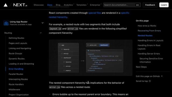Open Defining Routes in the sidebar
Viewport: 172px width, 97px height.
tap(16, 38)
